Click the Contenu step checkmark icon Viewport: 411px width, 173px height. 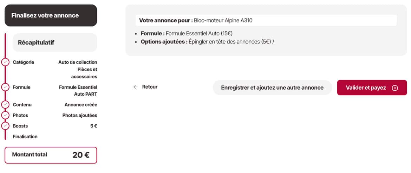pyautogui.click(x=5, y=105)
